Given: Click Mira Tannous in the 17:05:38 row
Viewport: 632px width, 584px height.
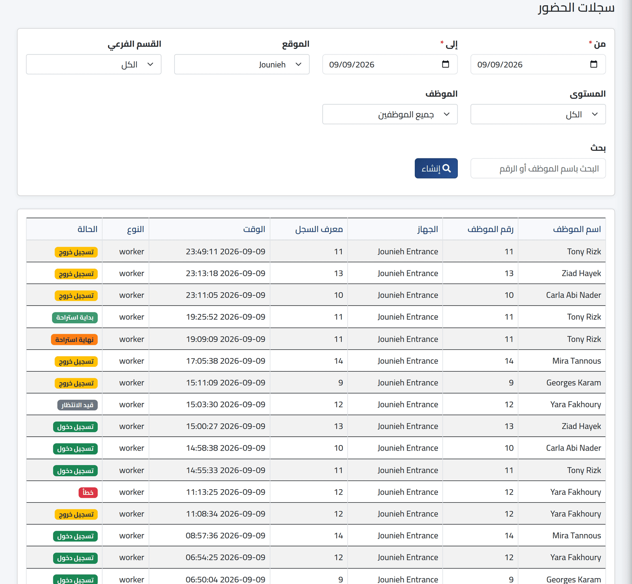Looking at the screenshot, I should coord(577,361).
